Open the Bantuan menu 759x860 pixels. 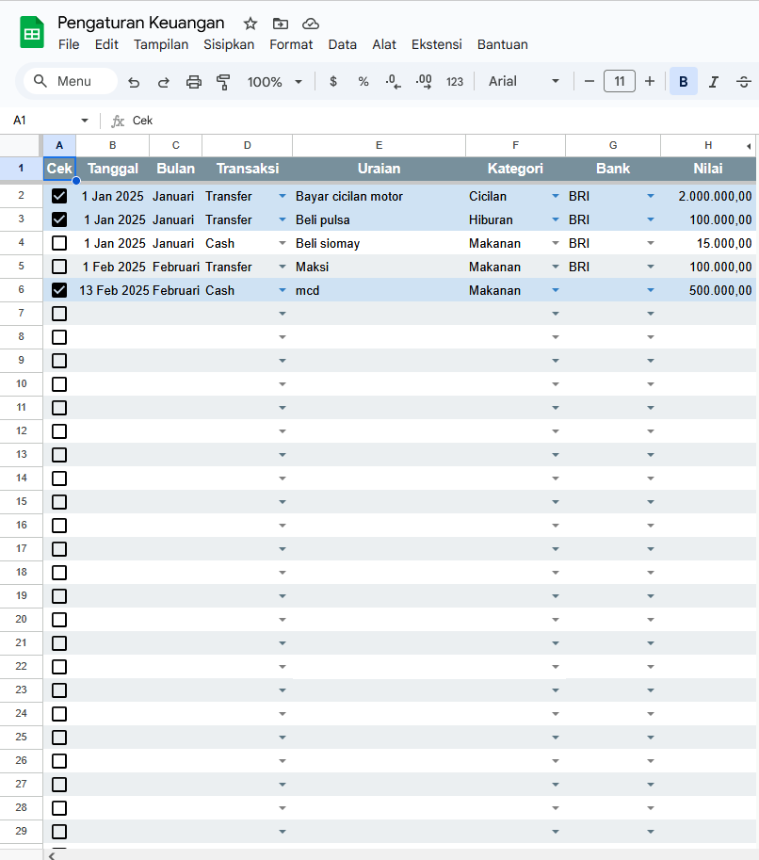[502, 44]
